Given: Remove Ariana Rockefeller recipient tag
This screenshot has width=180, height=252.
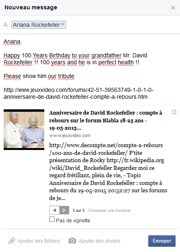Looking at the screenshot, I should [x=63, y=24].
